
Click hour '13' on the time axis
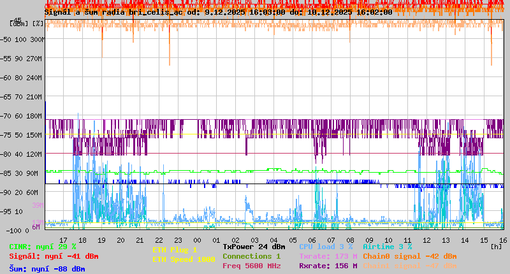[446, 240]
